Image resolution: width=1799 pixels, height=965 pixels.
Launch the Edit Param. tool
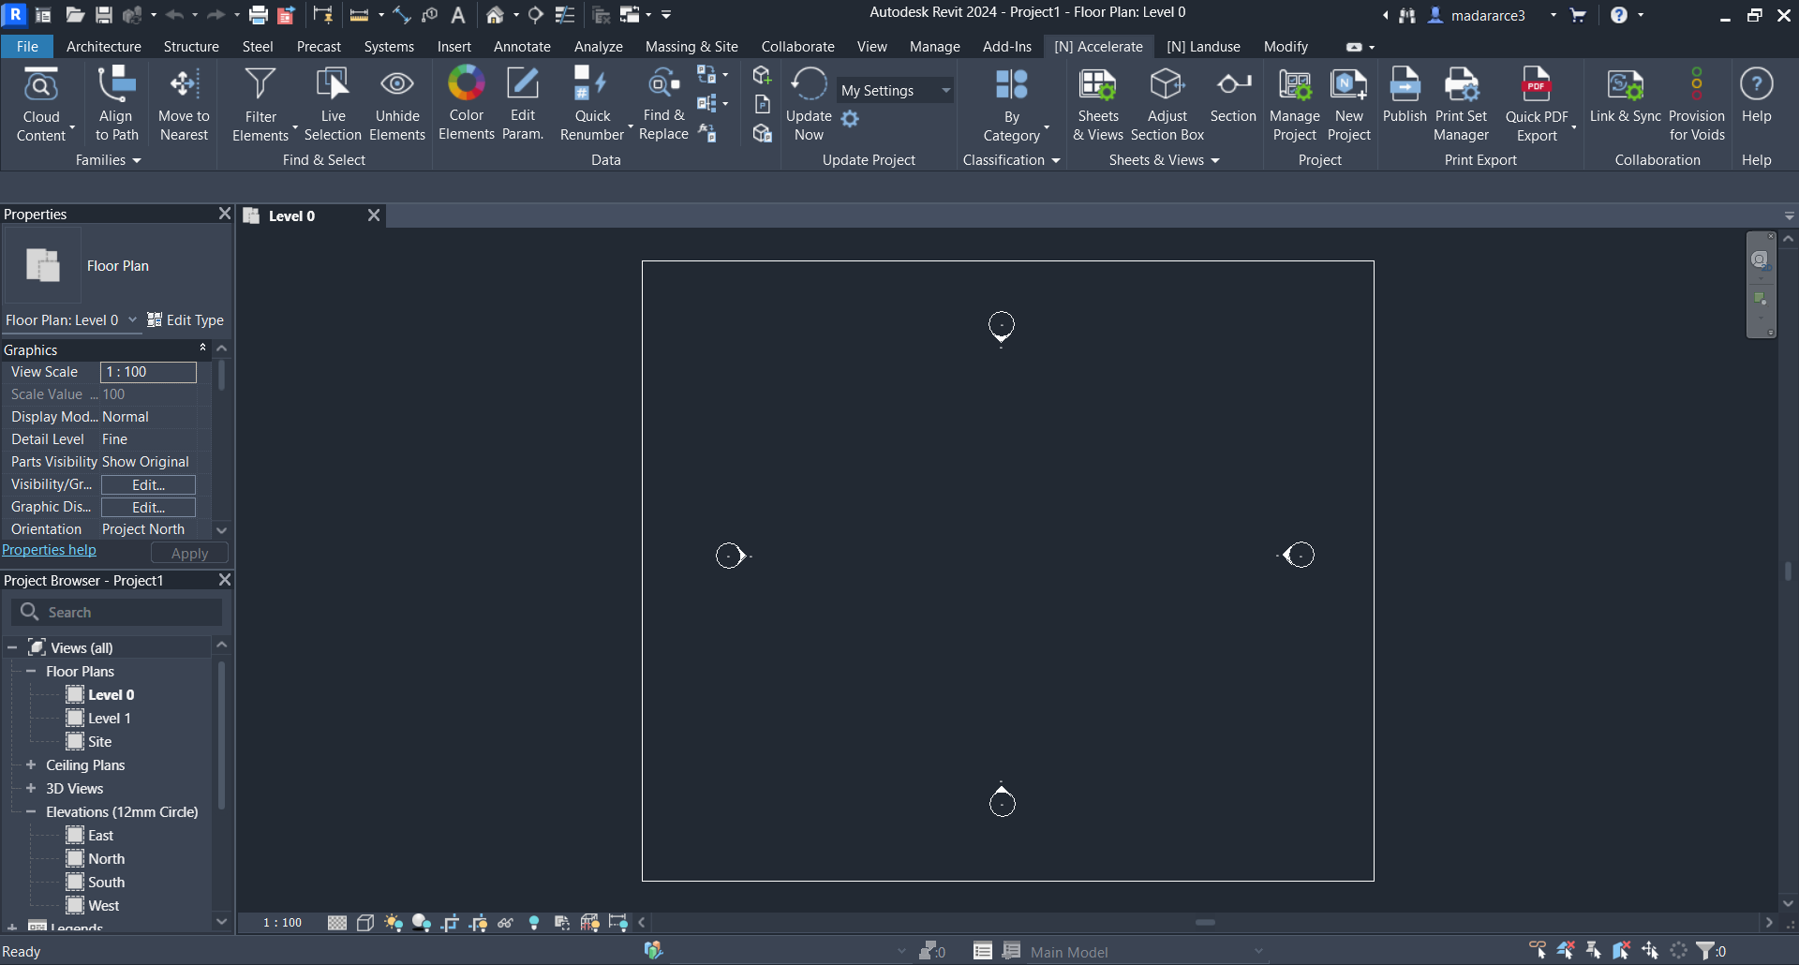pyautogui.click(x=523, y=104)
